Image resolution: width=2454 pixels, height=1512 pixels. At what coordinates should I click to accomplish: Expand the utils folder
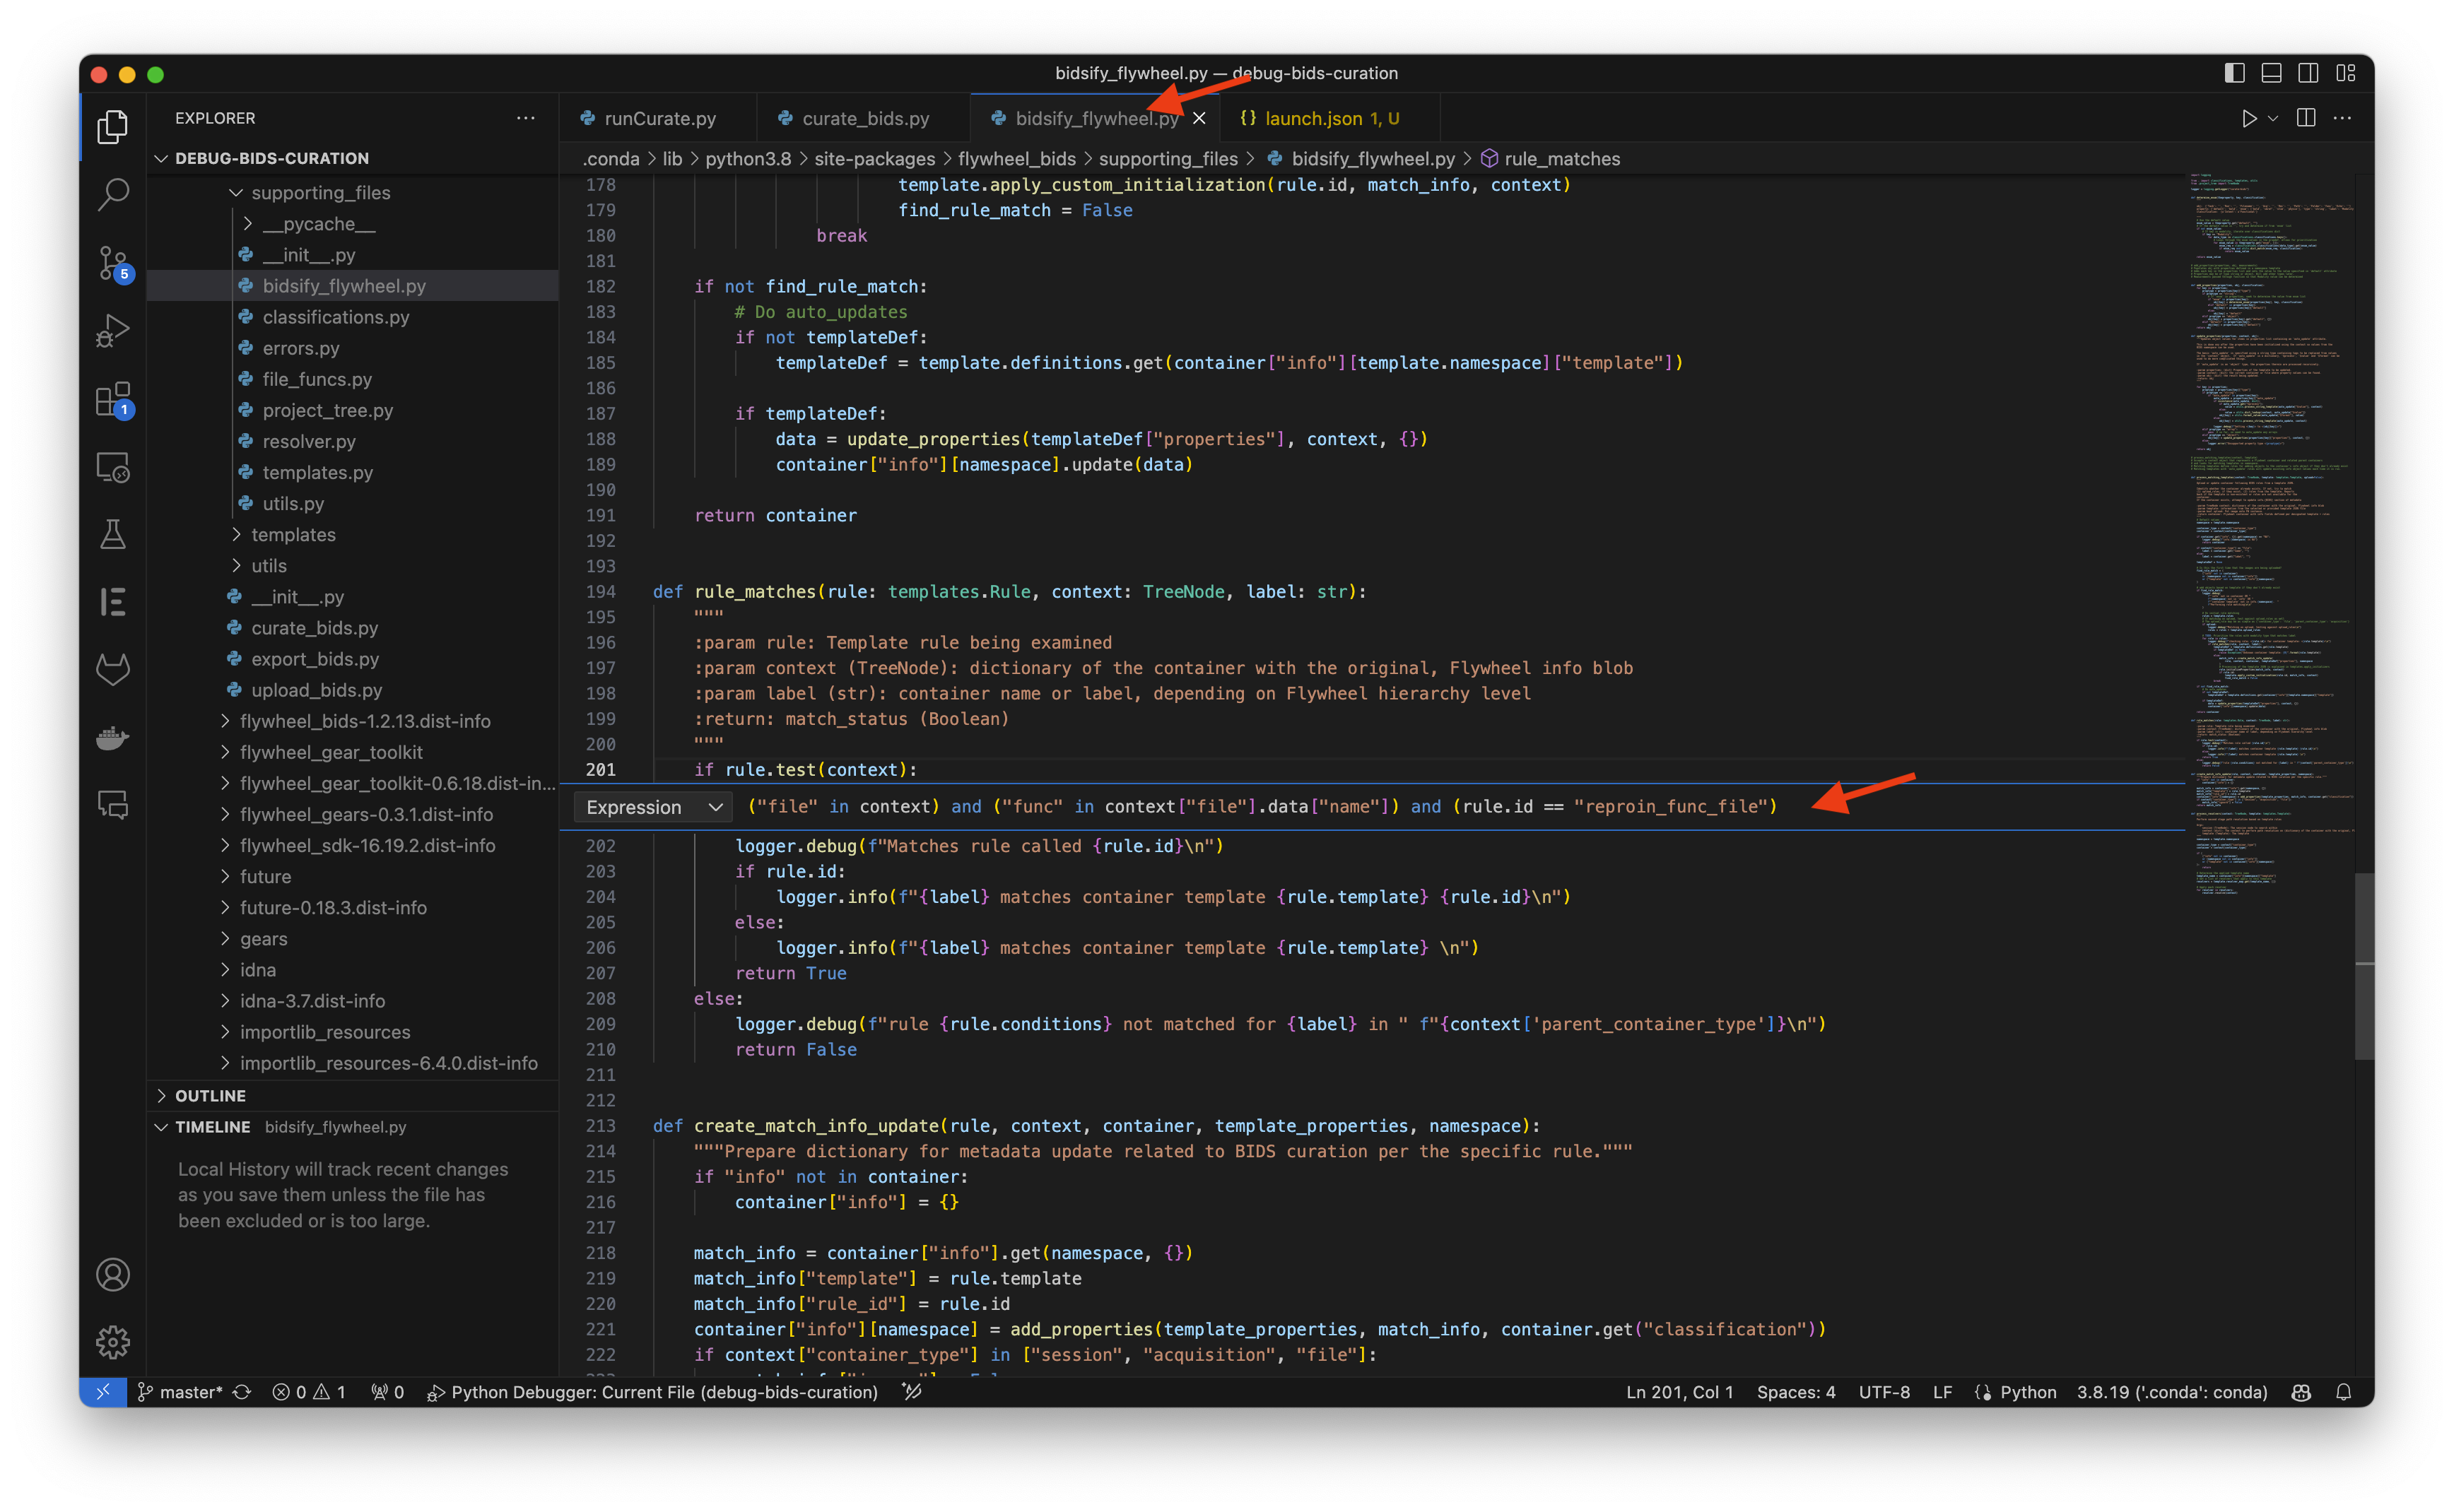pos(236,566)
